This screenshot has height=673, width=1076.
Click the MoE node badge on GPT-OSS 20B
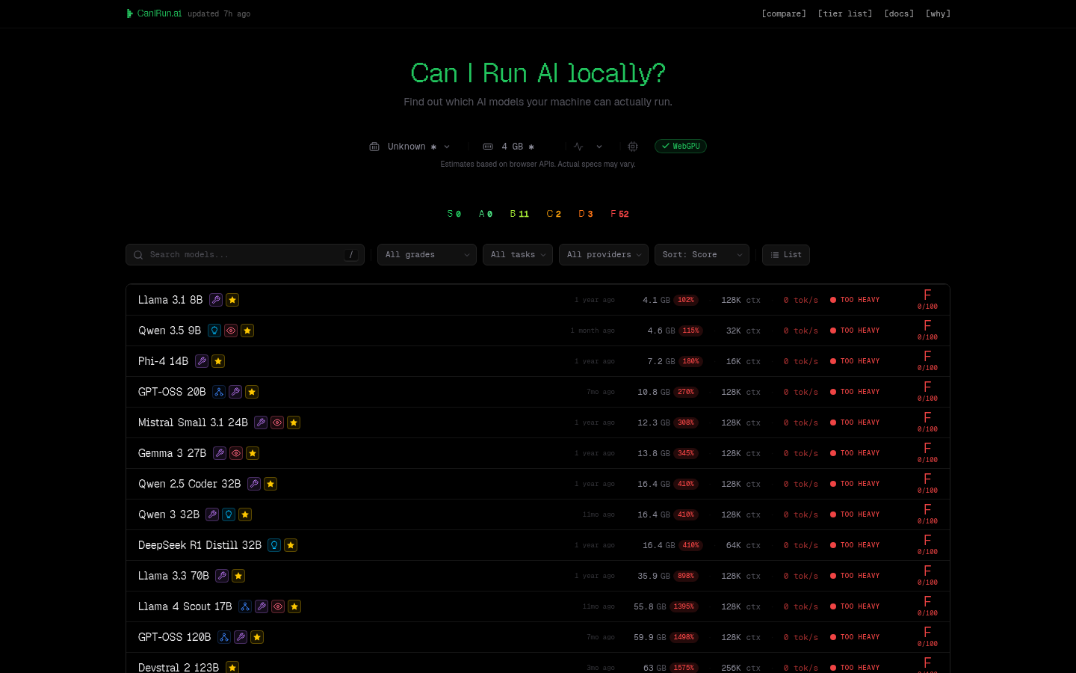point(219,392)
